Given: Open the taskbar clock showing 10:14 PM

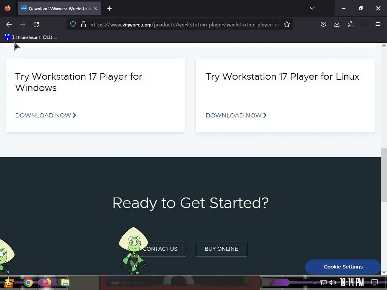Looking at the screenshot, I should (352, 282).
